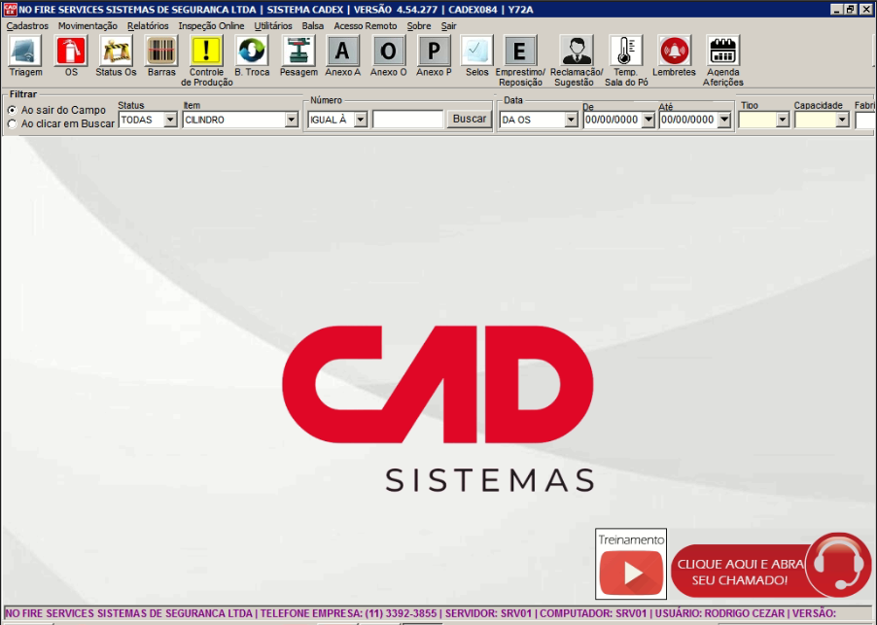Image resolution: width=877 pixels, height=625 pixels.
Task: Click the CADEX app icon in title bar
Action: click(10, 10)
